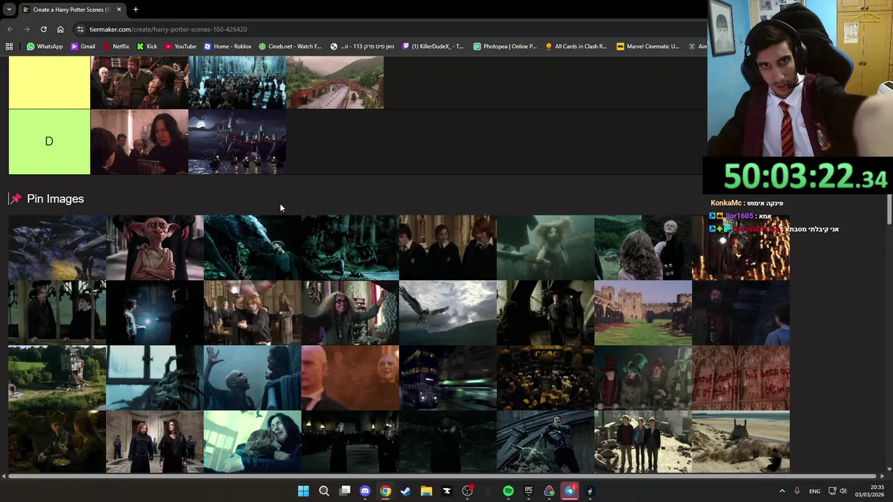Open the tab search dropdown arrow

pos(8,9)
